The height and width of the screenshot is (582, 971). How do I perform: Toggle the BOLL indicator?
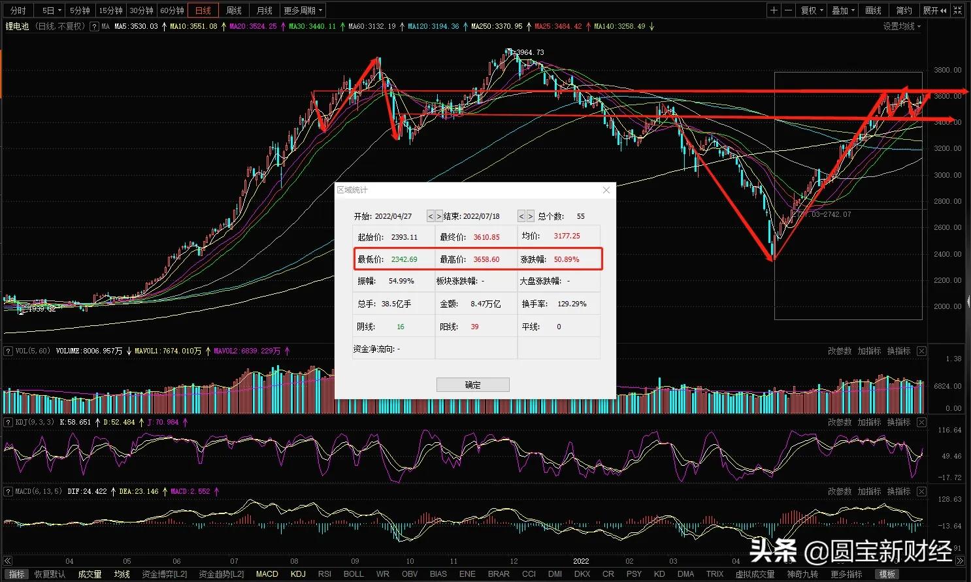coord(354,574)
